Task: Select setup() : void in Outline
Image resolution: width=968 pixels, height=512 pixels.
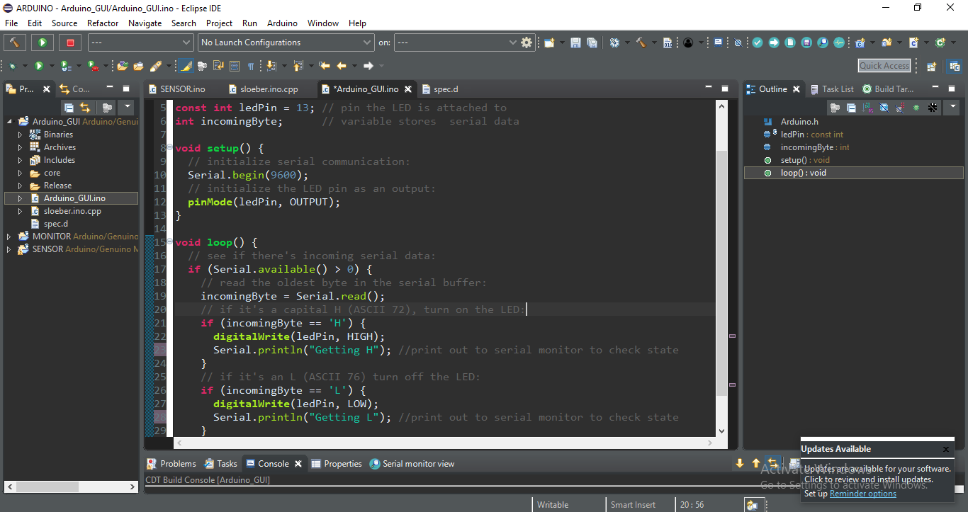Action: [x=804, y=160]
